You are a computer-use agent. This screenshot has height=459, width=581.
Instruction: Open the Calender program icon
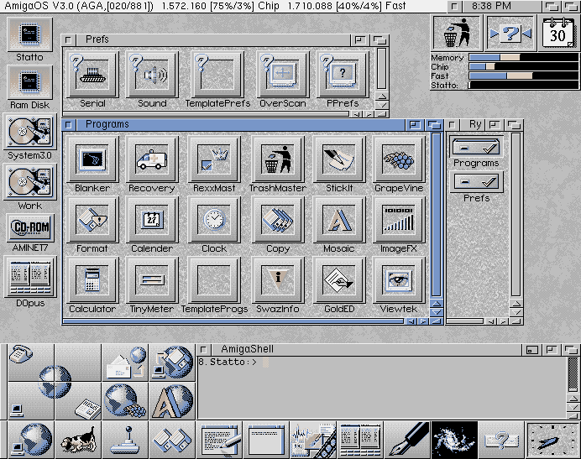152,220
